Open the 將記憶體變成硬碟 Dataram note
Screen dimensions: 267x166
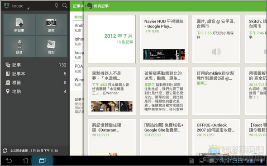[x=112, y=137]
